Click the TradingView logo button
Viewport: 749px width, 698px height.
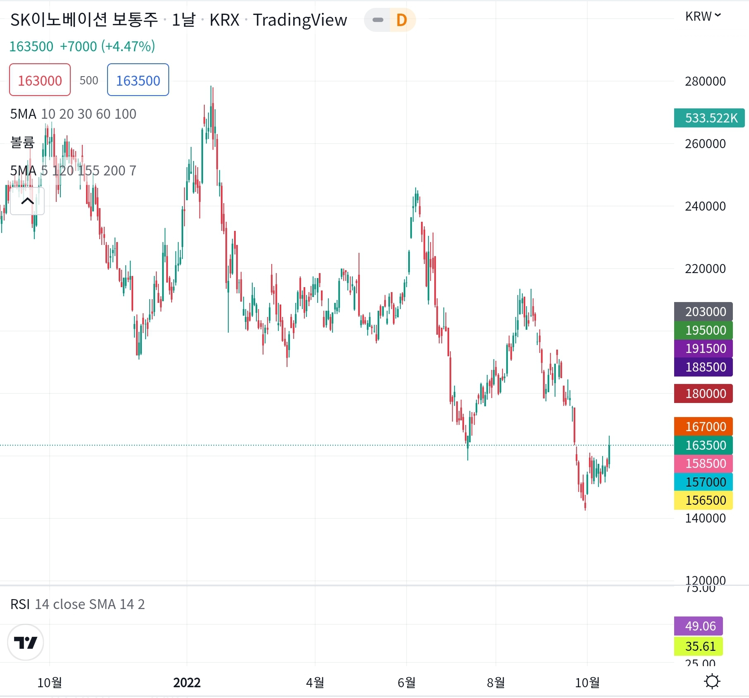coord(26,642)
